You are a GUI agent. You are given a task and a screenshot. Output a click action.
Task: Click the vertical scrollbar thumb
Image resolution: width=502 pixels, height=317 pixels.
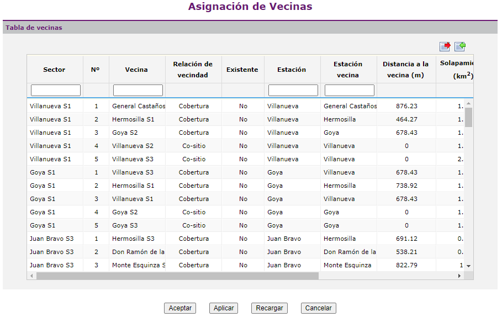click(468, 117)
